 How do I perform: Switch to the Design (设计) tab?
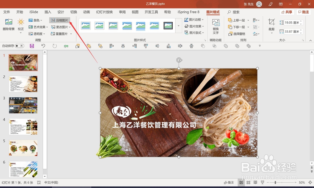pos(61,12)
